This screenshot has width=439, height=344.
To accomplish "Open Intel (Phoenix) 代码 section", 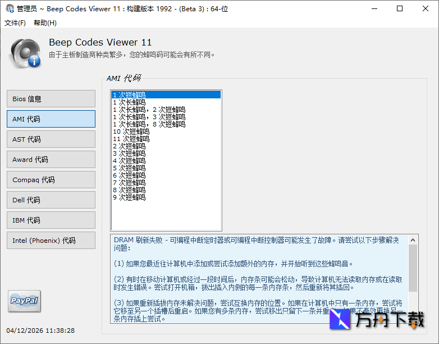I will 51,240.
